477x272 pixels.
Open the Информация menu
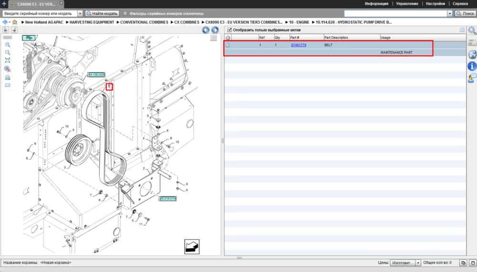(x=376, y=4)
